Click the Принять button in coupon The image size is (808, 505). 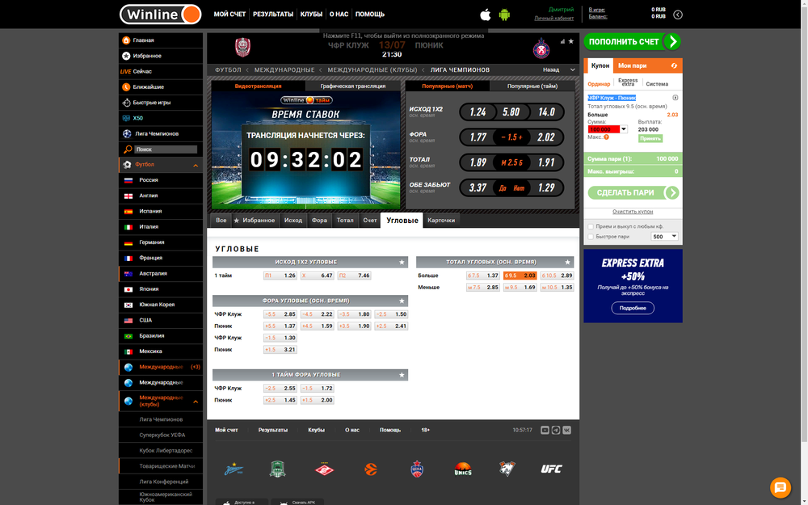pyautogui.click(x=650, y=139)
